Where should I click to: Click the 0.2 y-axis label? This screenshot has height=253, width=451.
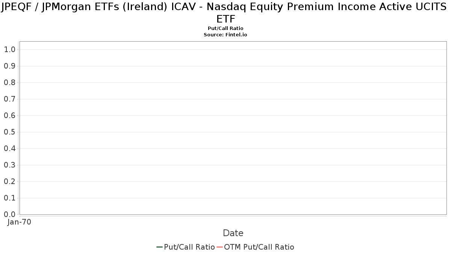9,181
